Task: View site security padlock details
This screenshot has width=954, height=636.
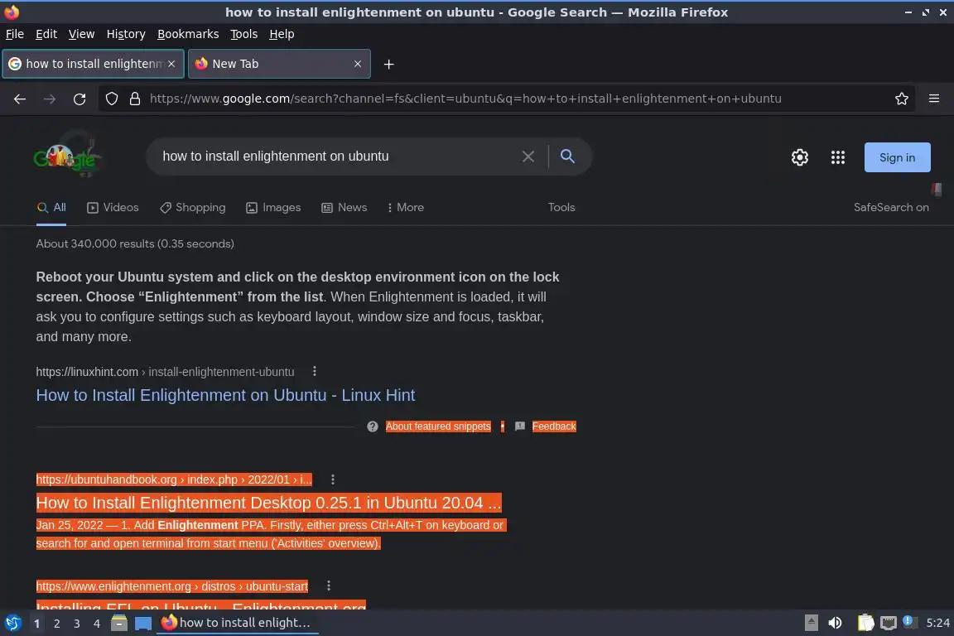Action: tap(135, 99)
